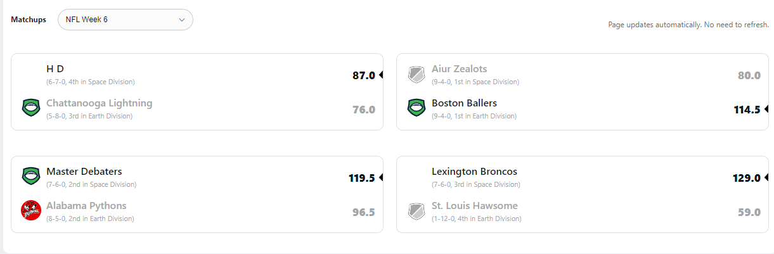Viewport: 774px width, 254px height.
Task: Open the NFL Week 6 matchups dropdown
Action: click(x=125, y=20)
